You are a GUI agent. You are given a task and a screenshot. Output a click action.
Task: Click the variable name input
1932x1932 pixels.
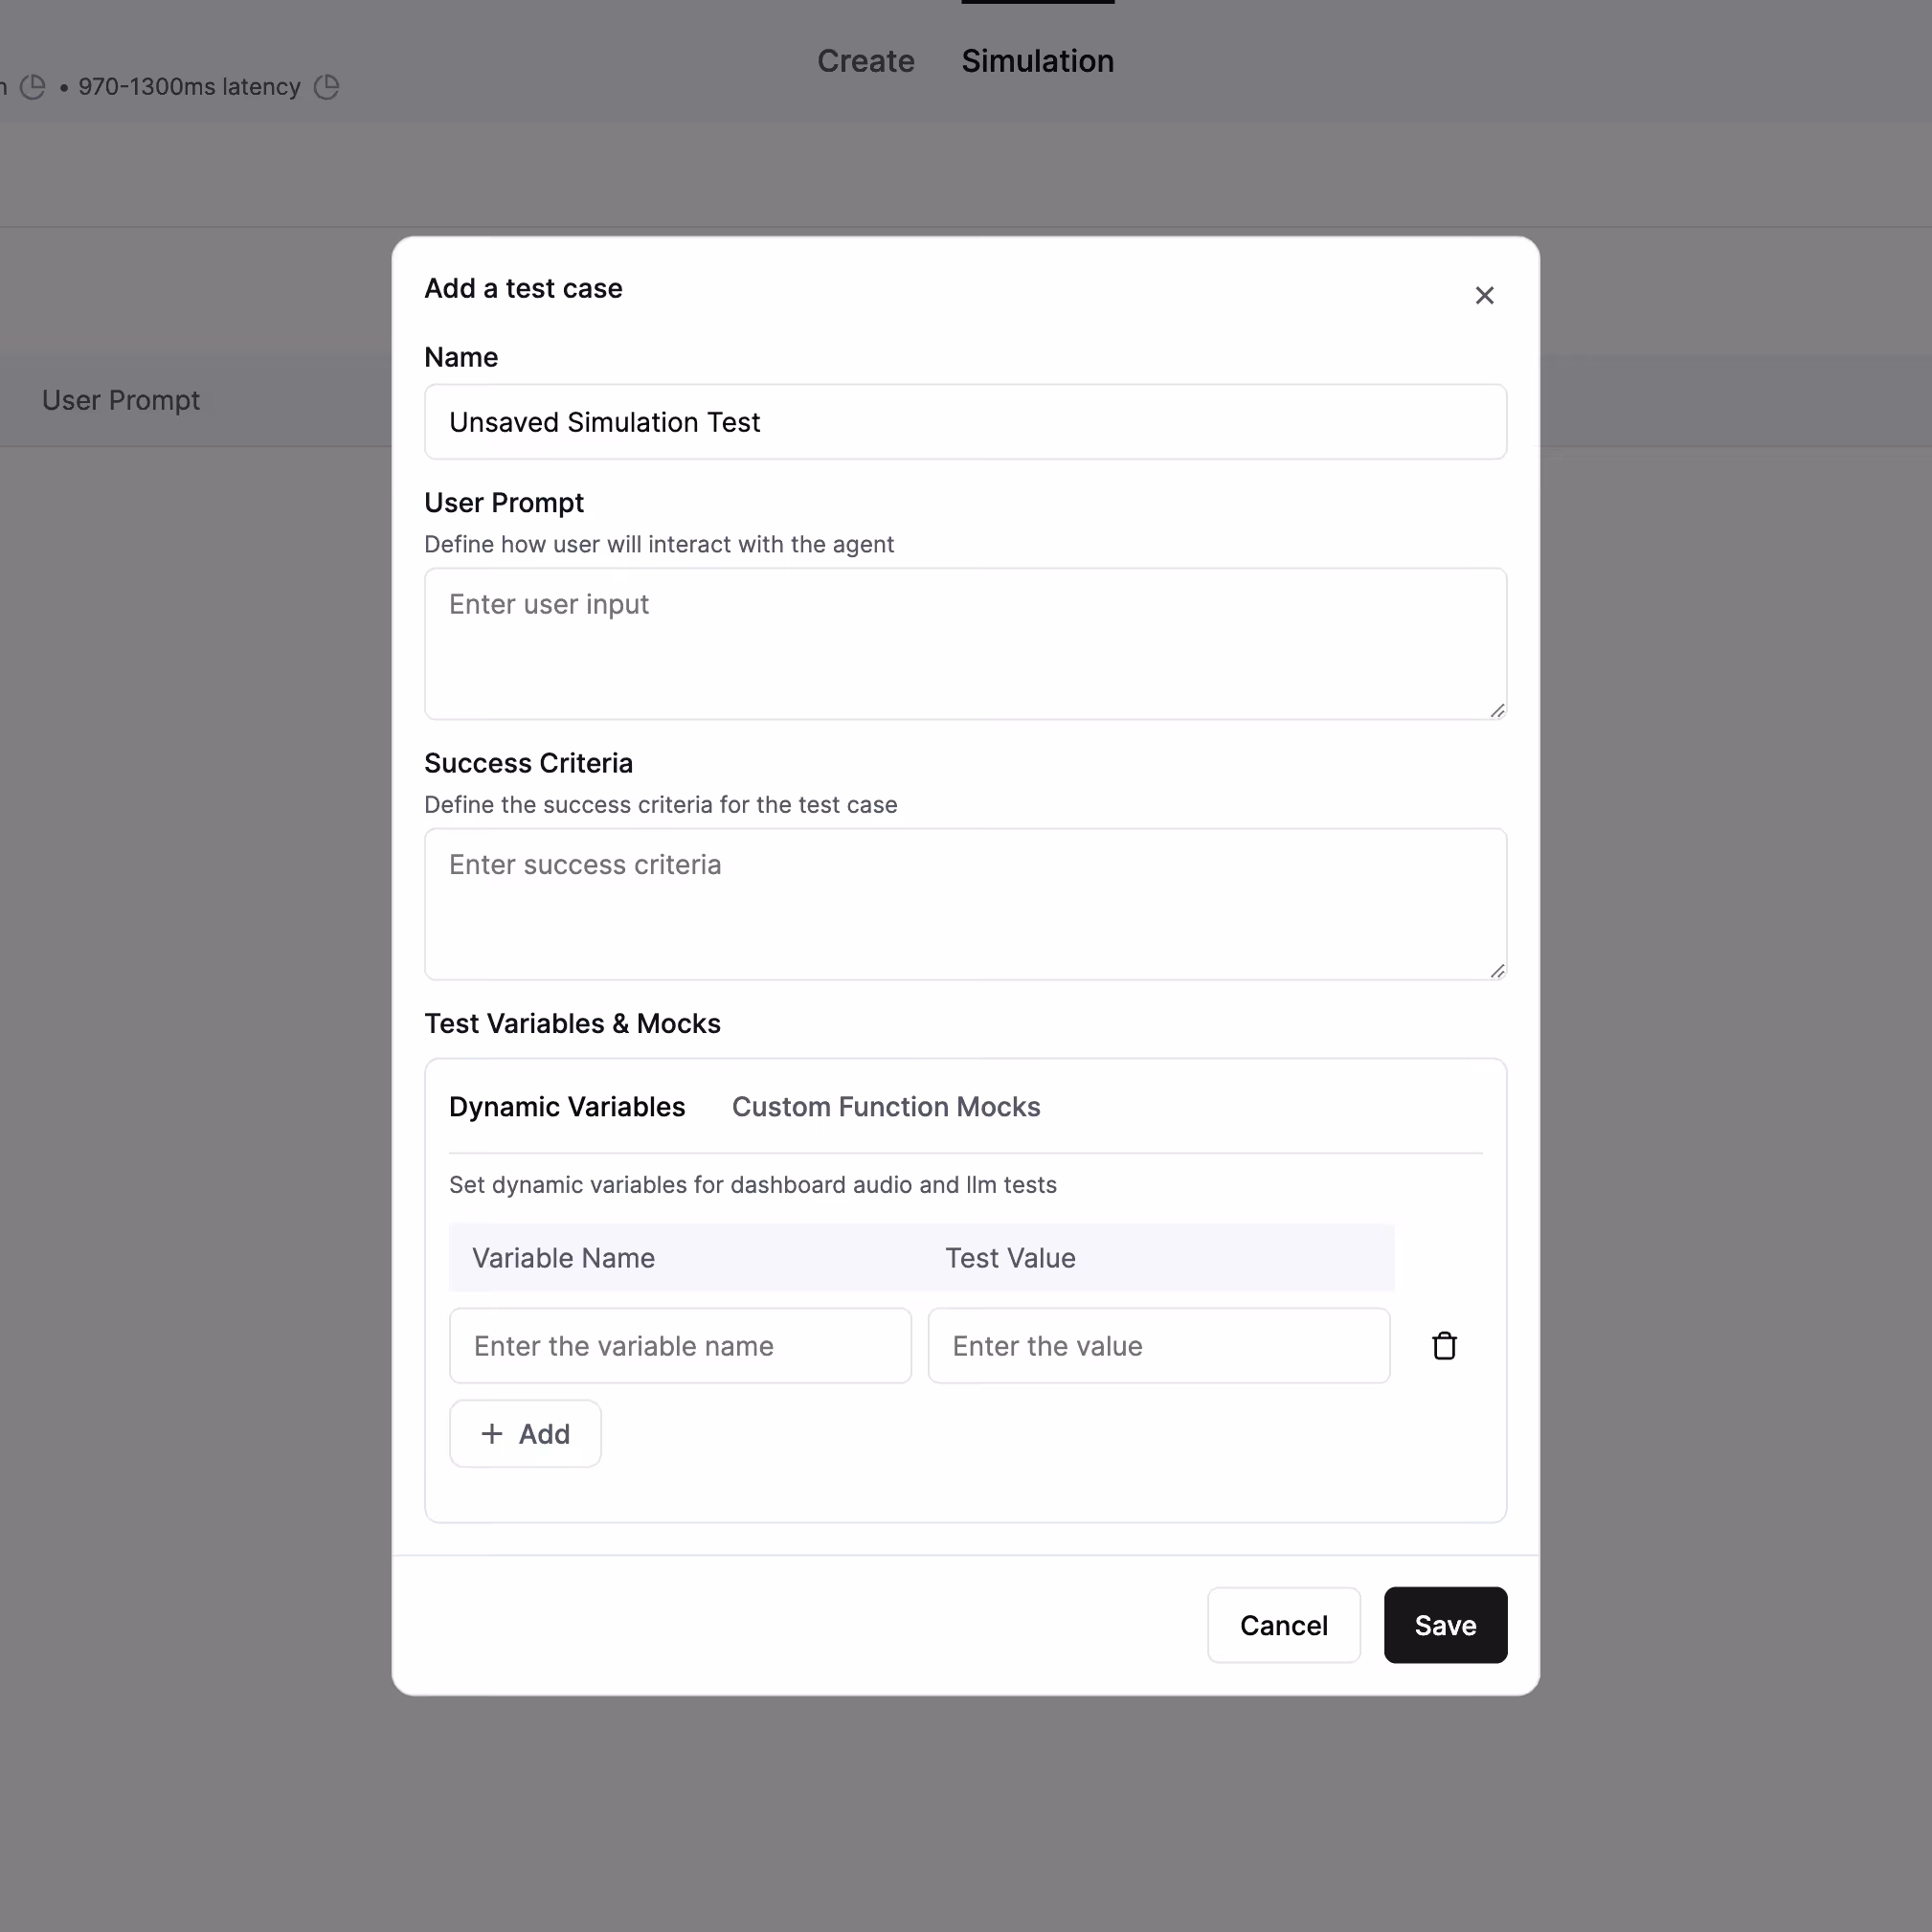[680, 1346]
